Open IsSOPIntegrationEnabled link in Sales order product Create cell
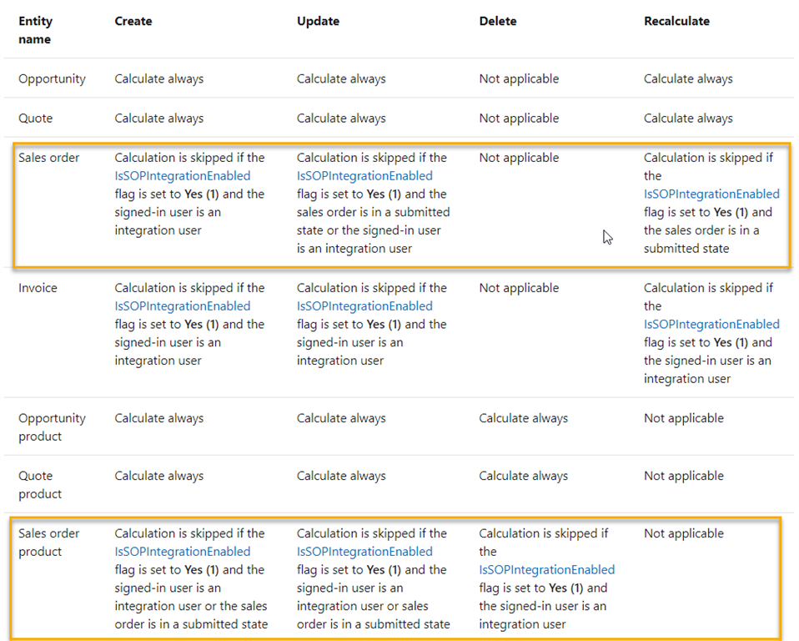Viewport: 799px width, 641px height. click(x=182, y=551)
